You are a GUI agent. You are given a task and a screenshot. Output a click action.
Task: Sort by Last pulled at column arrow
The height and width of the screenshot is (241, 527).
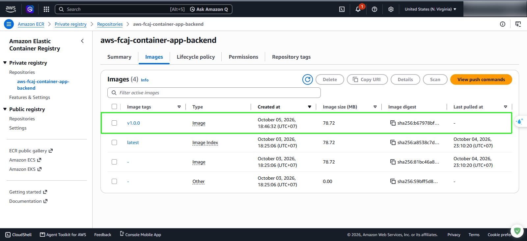click(x=506, y=107)
